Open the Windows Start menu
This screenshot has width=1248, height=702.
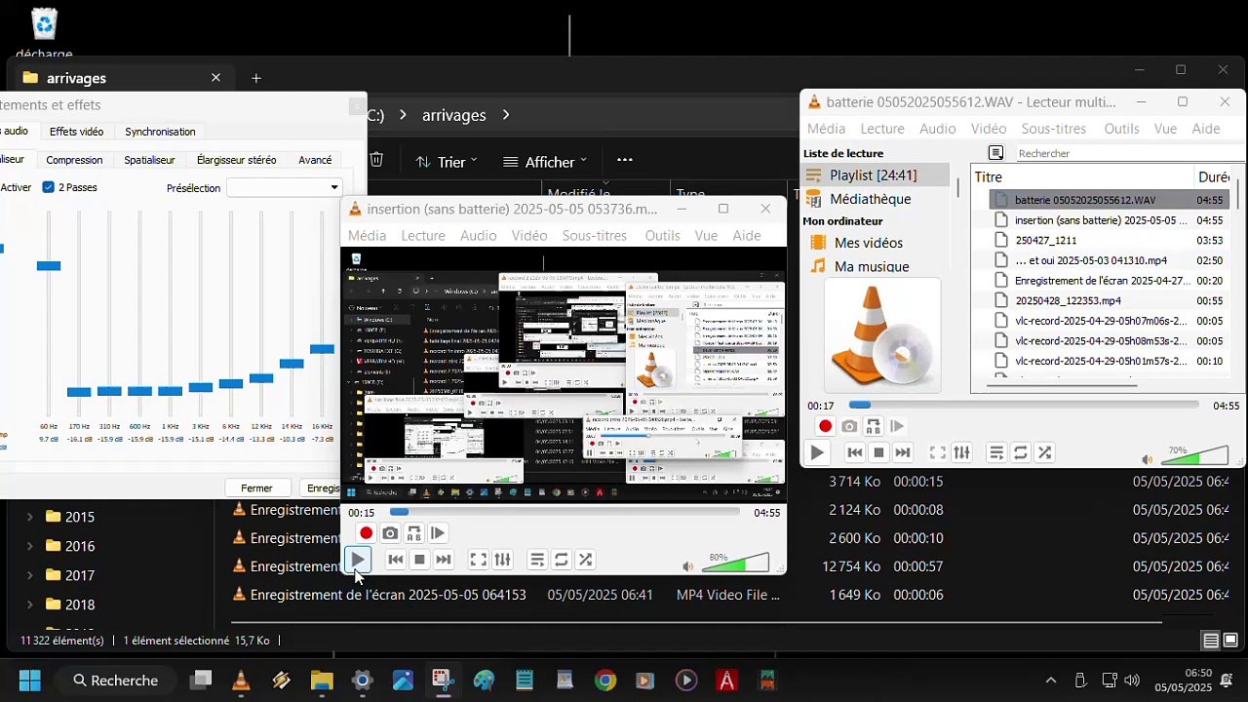tap(30, 681)
